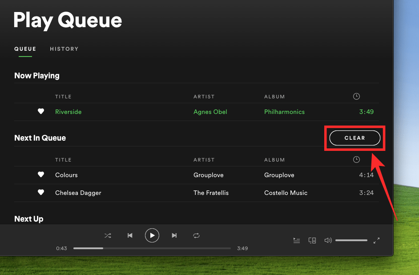The image size is (419, 275).
Task: Toggle the heart on Colours
Action: click(41, 174)
